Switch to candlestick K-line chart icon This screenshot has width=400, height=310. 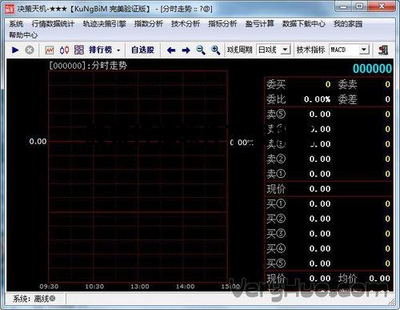pyautogui.click(x=64, y=50)
